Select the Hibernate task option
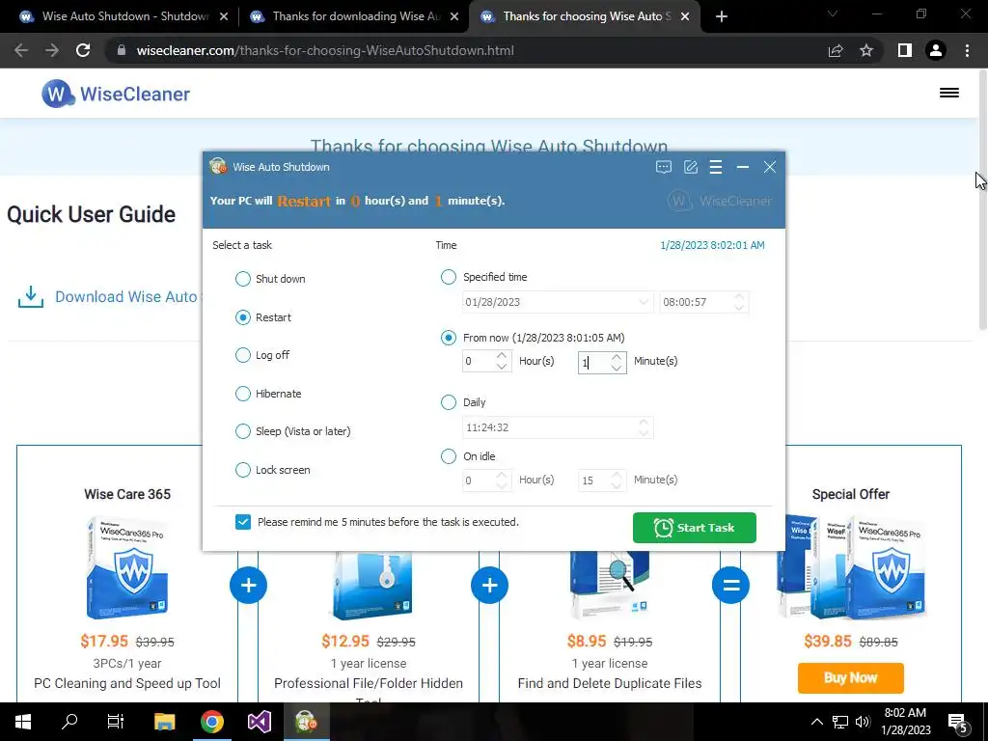The width and height of the screenshot is (988, 741). pyautogui.click(x=242, y=394)
